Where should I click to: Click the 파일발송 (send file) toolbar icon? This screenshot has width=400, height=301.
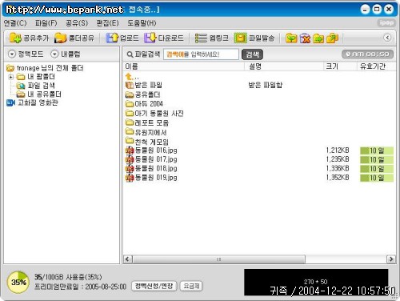tap(241, 38)
